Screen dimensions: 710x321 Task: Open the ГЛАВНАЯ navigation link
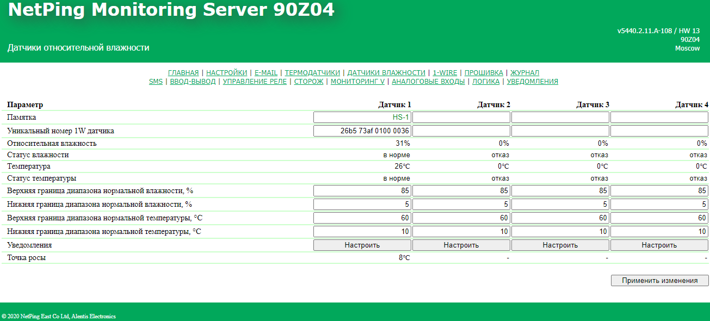[183, 72]
